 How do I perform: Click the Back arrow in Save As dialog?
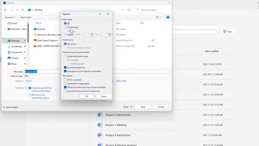(5, 10)
